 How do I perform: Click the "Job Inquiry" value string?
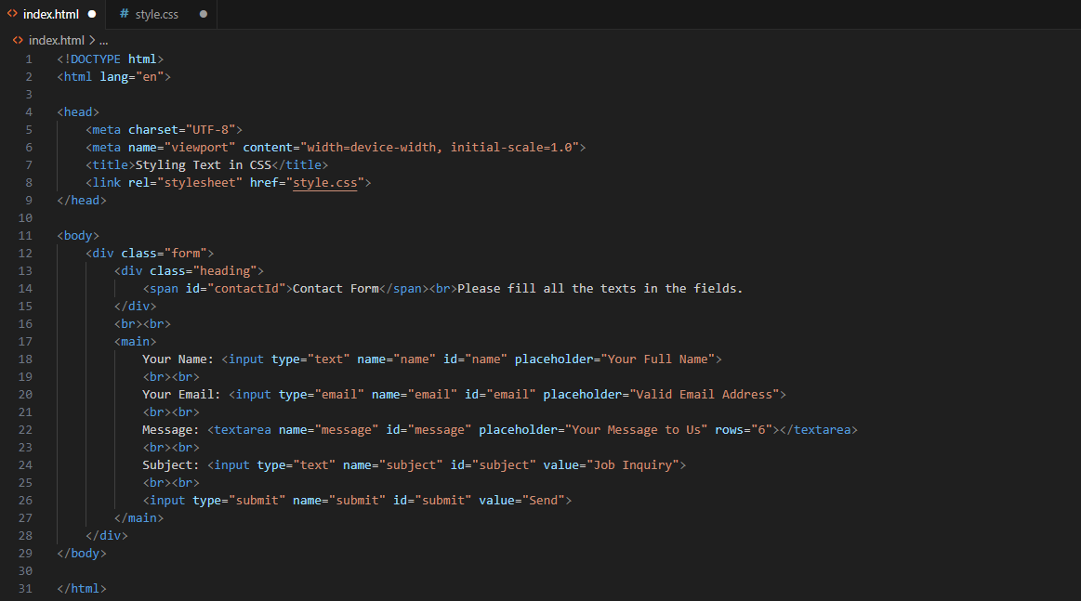633,465
